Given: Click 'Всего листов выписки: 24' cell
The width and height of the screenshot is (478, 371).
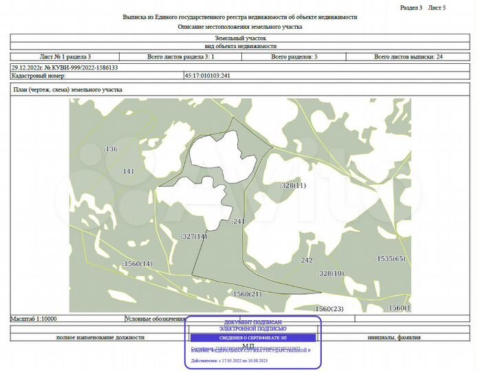Looking at the screenshot, I should pyautogui.click(x=408, y=56).
